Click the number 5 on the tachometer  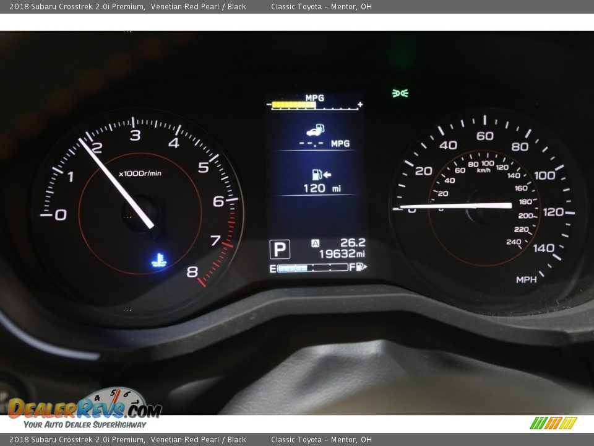pos(204,167)
